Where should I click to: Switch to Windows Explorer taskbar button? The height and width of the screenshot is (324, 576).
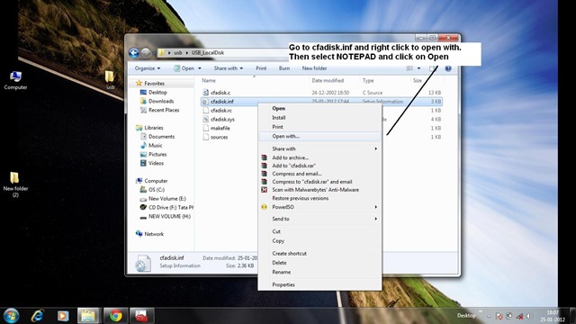pyautogui.click(x=88, y=316)
